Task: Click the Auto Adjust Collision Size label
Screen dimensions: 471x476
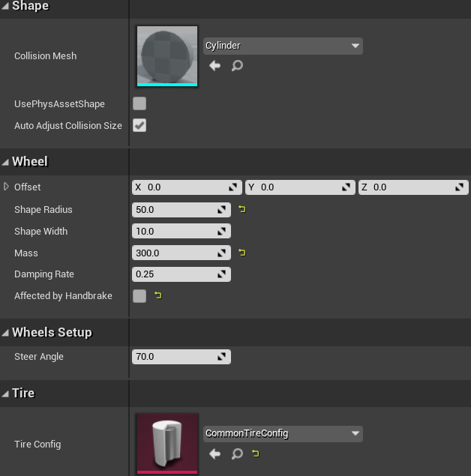Action: pyautogui.click(x=68, y=126)
